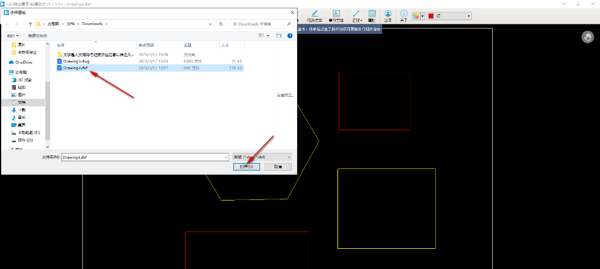Refresh the Downloads folder listing
Screen dimensions: 600x269
[x=221, y=24]
